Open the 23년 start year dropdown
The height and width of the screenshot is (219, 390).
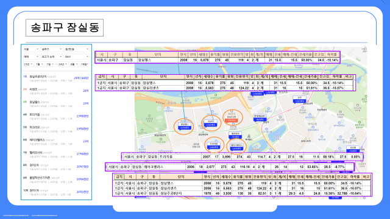[28, 64]
